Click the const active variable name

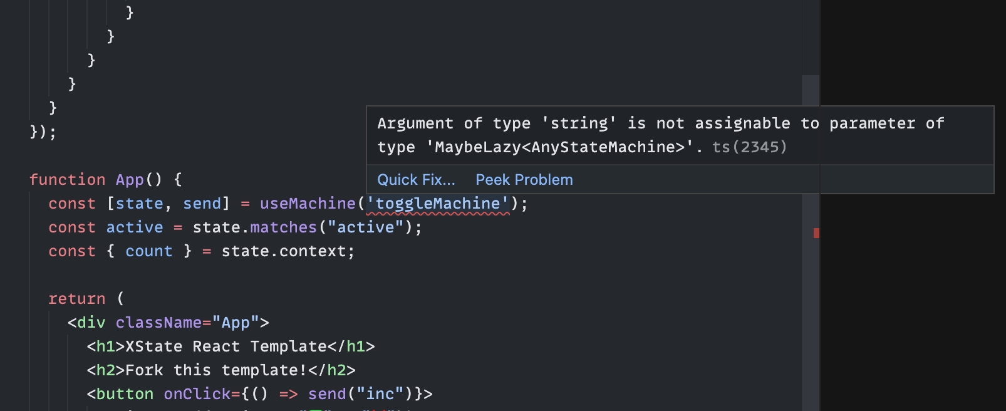pyautogui.click(x=135, y=227)
